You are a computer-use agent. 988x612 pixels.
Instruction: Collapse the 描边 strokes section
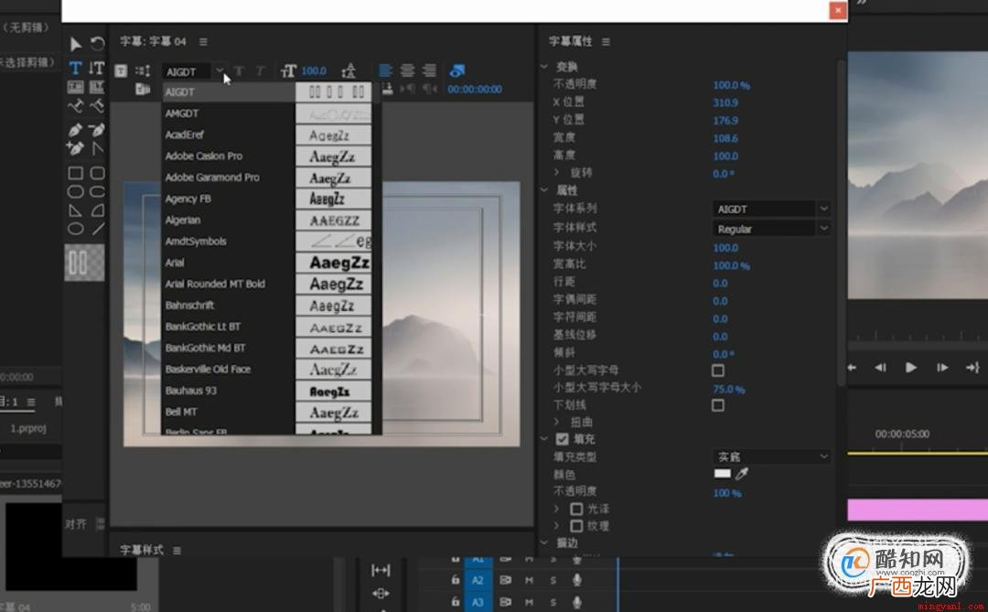pyautogui.click(x=545, y=542)
